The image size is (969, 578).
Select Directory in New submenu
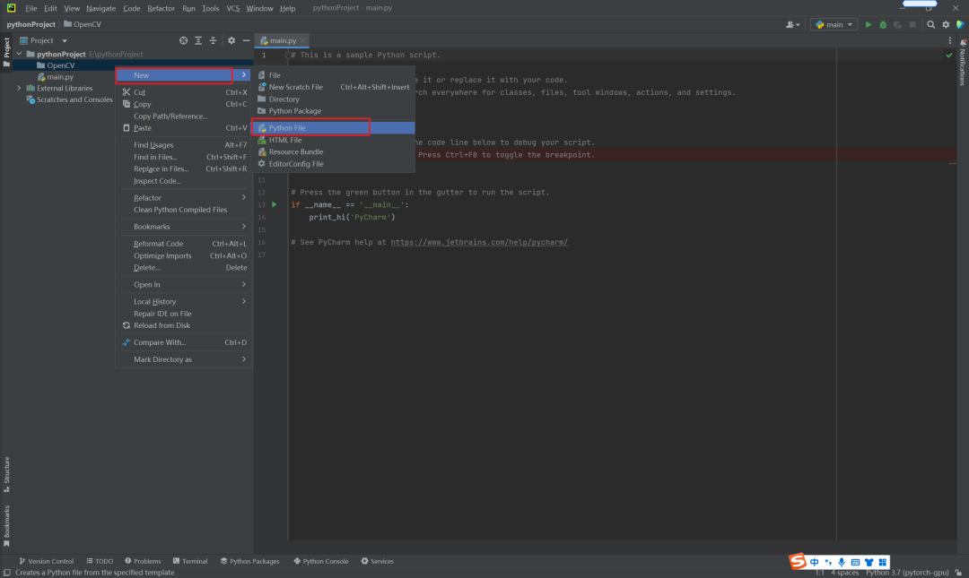[334, 99]
